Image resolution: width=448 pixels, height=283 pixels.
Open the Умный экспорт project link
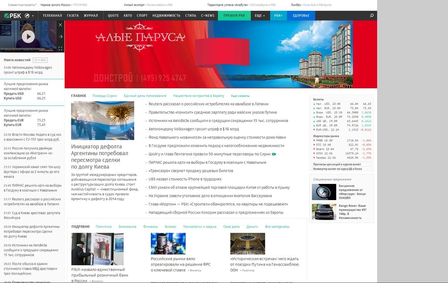pyautogui.click(x=134, y=5)
